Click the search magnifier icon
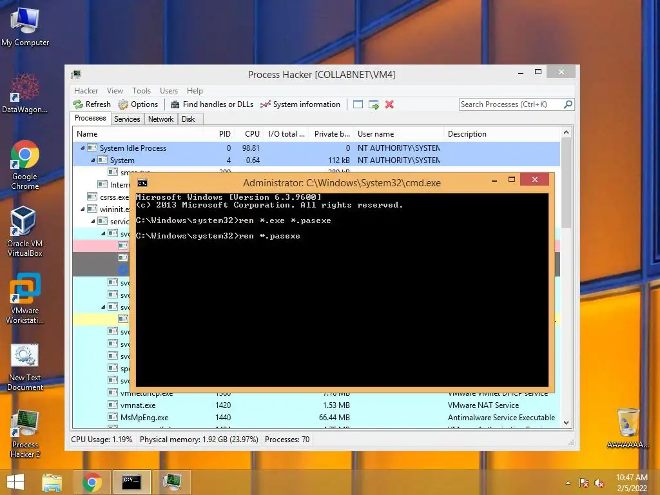The height and width of the screenshot is (495, 660). point(568,104)
